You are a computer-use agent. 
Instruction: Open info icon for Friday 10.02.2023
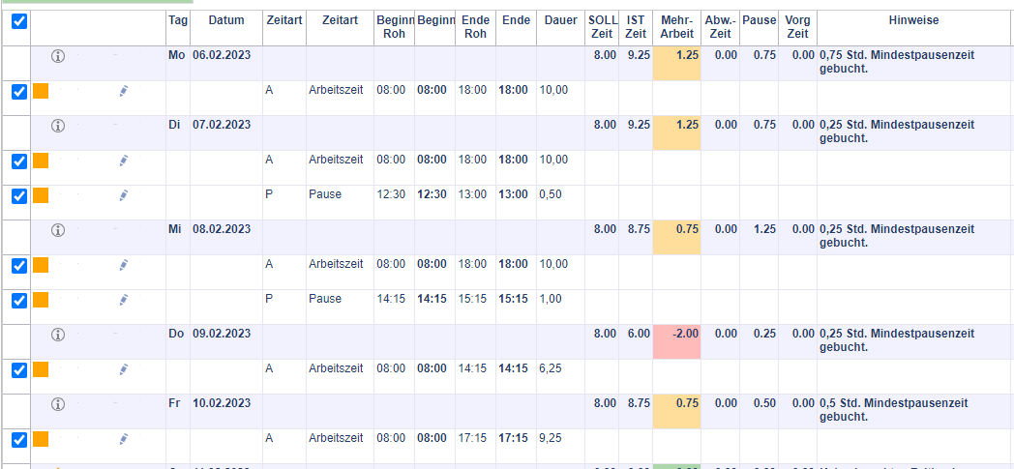[x=57, y=403]
